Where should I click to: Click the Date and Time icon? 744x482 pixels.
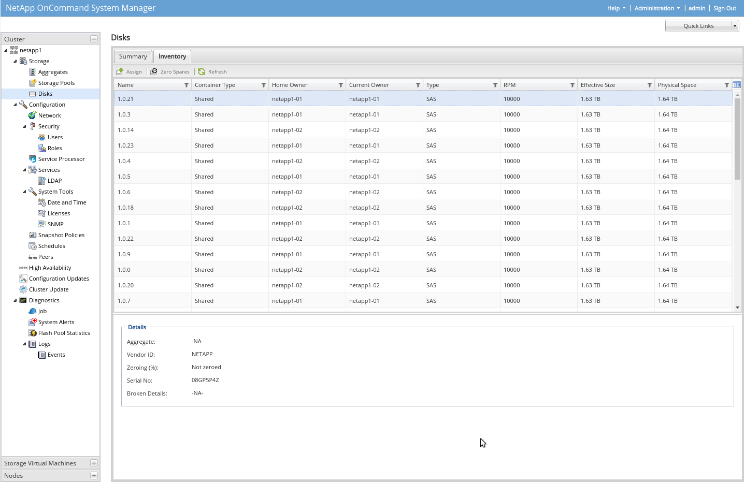click(42, 202)
